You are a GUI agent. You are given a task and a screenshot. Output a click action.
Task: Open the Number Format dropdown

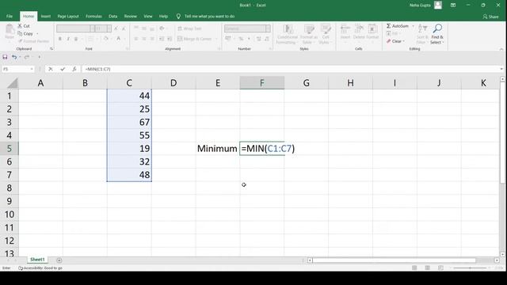[x=268, y=28]
